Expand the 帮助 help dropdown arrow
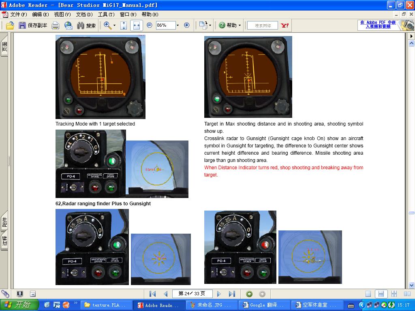The image size is (415, 311). tap(240, 26)
